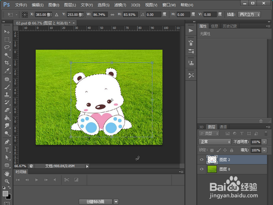
Task: Open the 正常 blend mode dropdown
Action: tap(215, 142)
